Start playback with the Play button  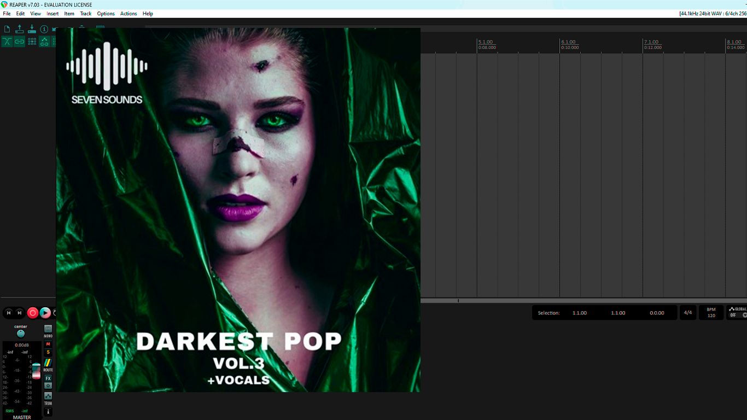point(45,313)
